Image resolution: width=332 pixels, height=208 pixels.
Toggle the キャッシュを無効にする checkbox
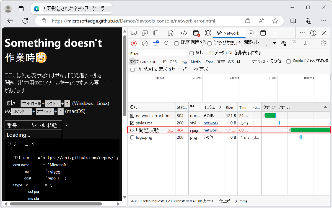tap(209, 44)
